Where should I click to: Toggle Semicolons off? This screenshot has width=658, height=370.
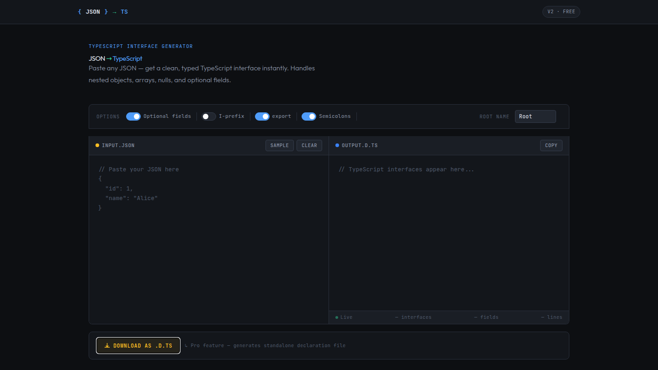309,116
